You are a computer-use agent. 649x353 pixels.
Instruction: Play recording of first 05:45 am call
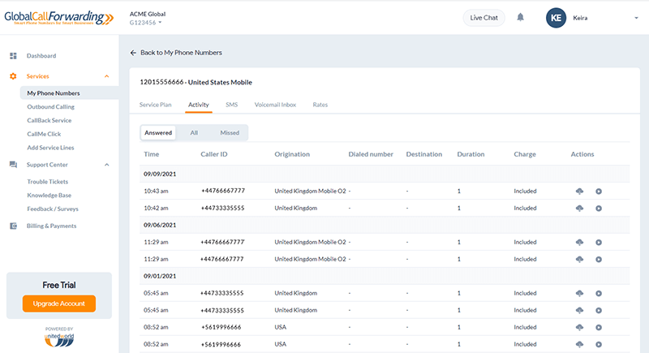(599, 294)
